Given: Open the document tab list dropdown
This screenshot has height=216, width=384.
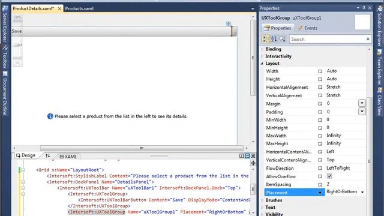Looking at the screenshot, I should coord(253,9).
